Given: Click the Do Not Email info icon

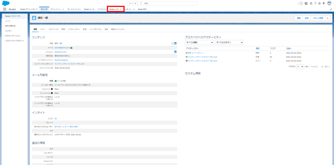Looking at the screenshot, I should pos(52,93).
